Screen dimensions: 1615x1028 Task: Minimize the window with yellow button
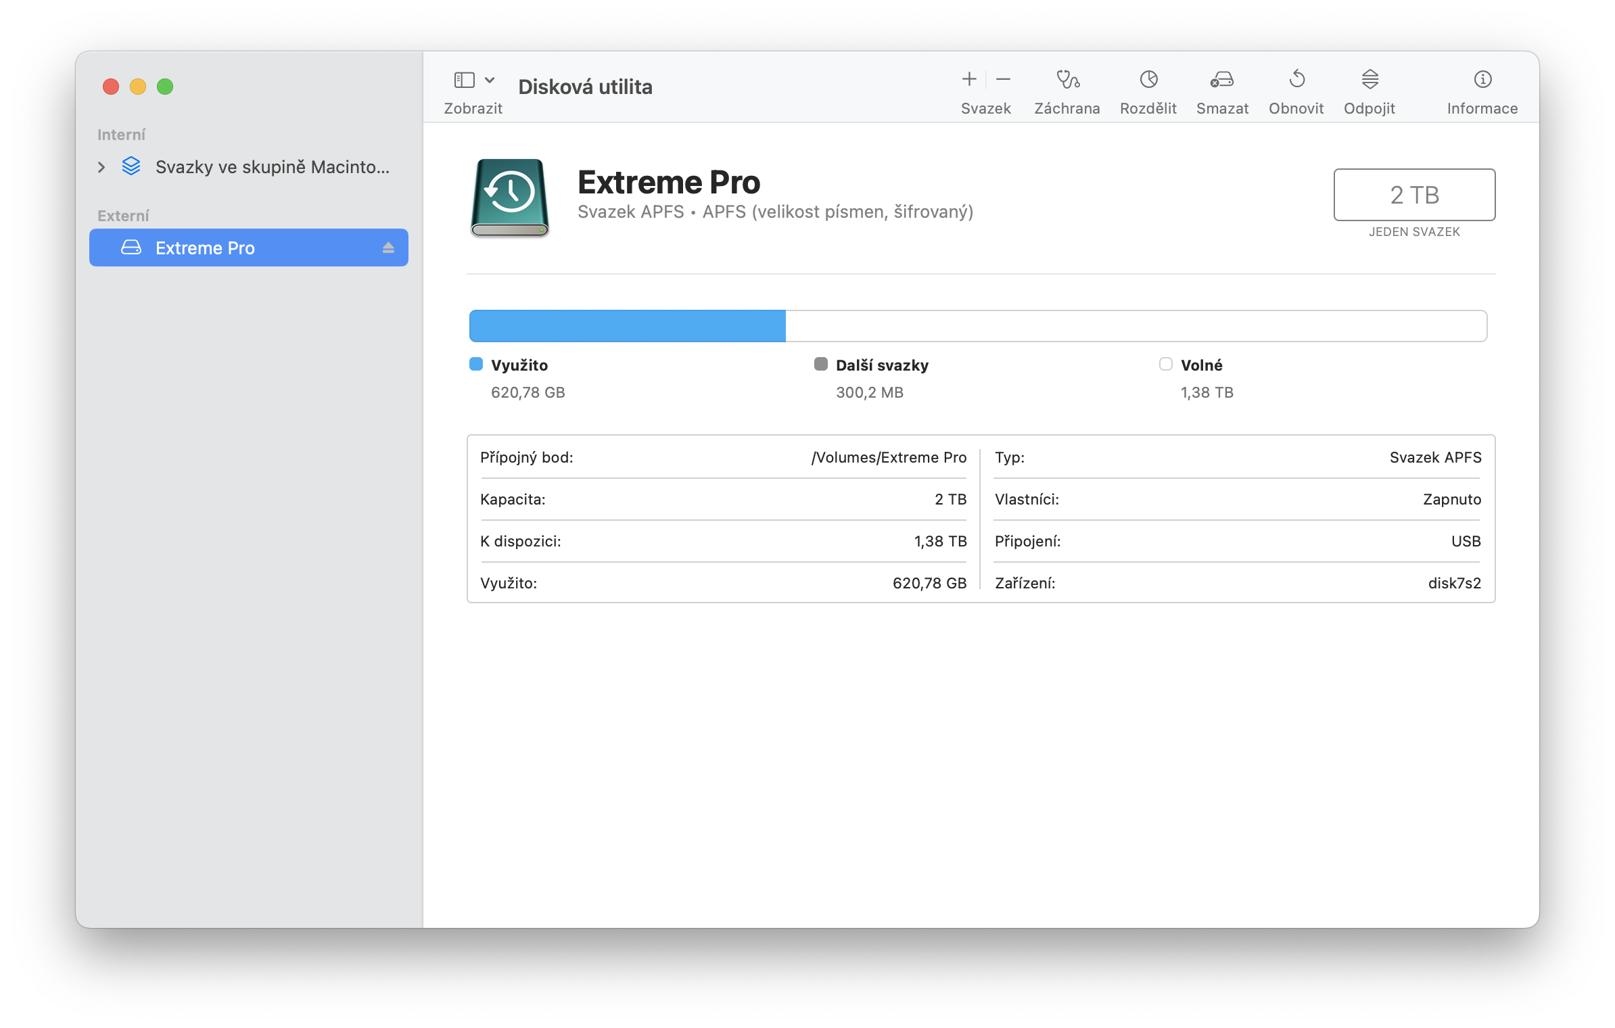[138, 87]
